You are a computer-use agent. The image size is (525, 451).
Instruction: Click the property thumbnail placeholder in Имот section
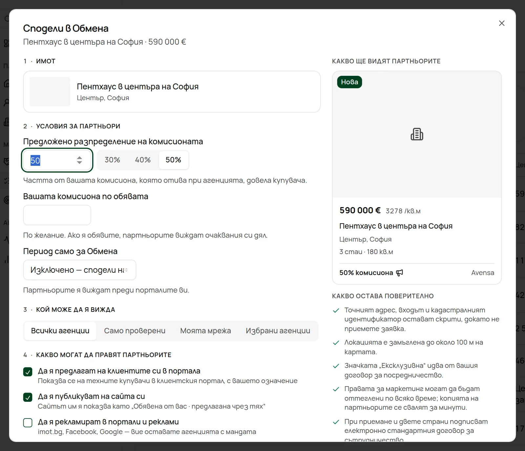pyautogui.click(x=50, y=92)
